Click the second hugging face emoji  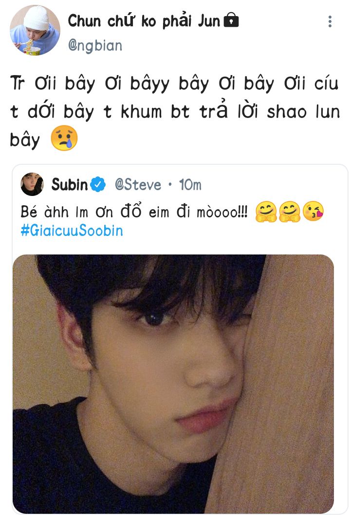pos(289,212)
